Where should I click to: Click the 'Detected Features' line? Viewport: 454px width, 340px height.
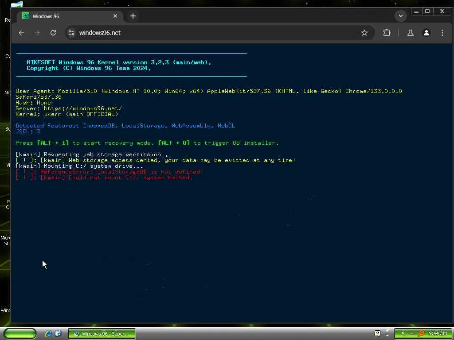click(125, 126)
